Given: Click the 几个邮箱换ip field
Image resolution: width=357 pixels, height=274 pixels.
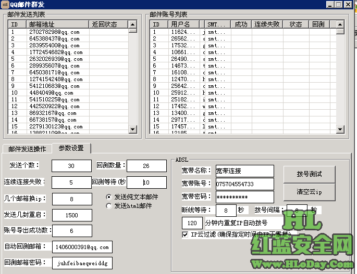Looking at the screenshot, I should click(72, 199).
